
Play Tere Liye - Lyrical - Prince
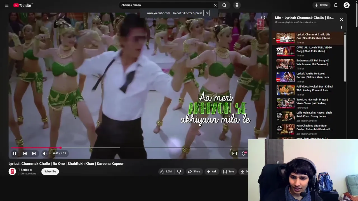click(308, 104)
